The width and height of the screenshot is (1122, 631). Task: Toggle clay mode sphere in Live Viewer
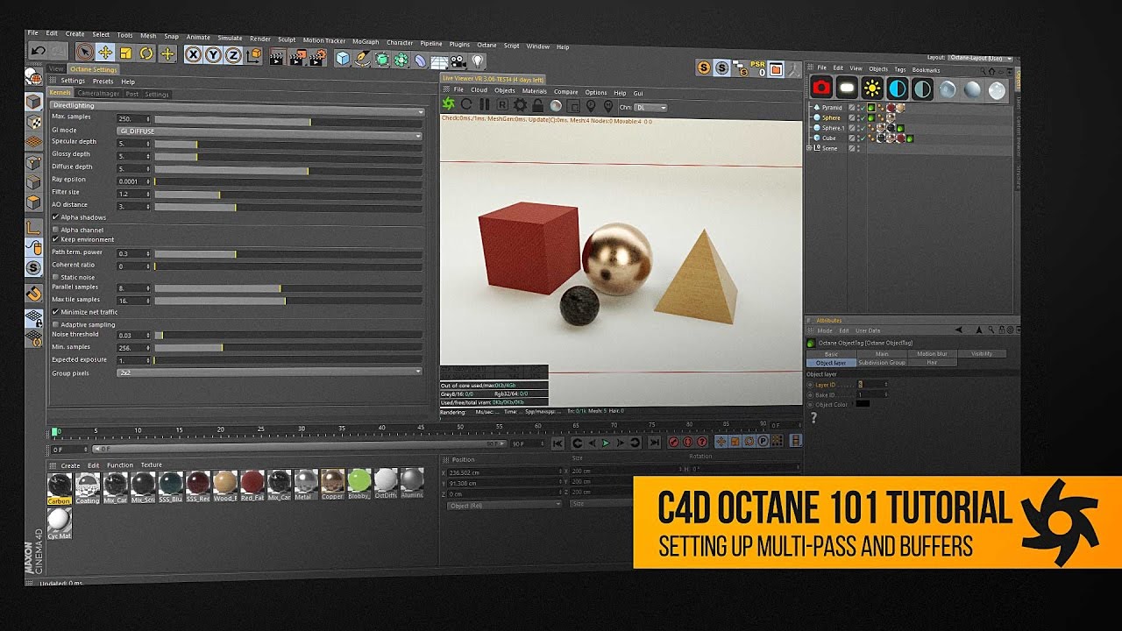click(x=556, y=107)
